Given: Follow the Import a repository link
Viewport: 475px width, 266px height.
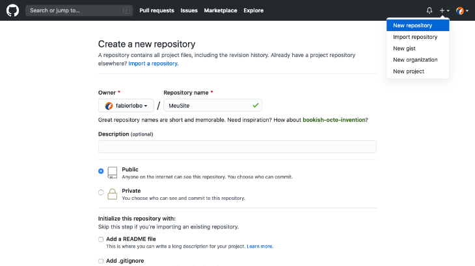Looking at the screenshot, I should click(x=154, y=64).
